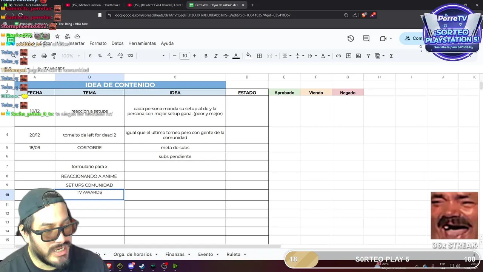Screen dimensions: 483x272
Task: Open the merge cells options
Action: click(x=270, y=56)
